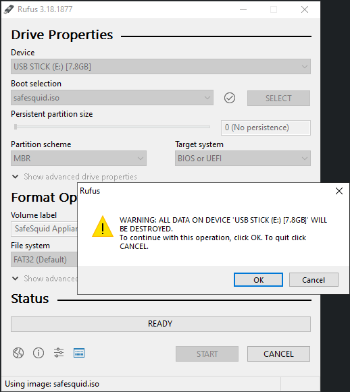Open the Device dropdown showing USB STICK
The image size is (350, 392).
(161, 67)
